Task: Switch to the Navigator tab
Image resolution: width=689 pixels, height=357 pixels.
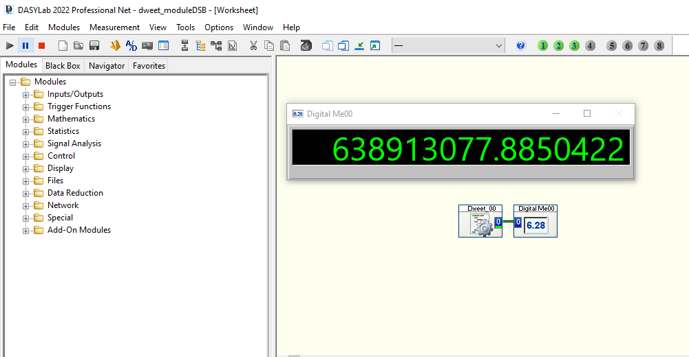Action: coord(107,66)
